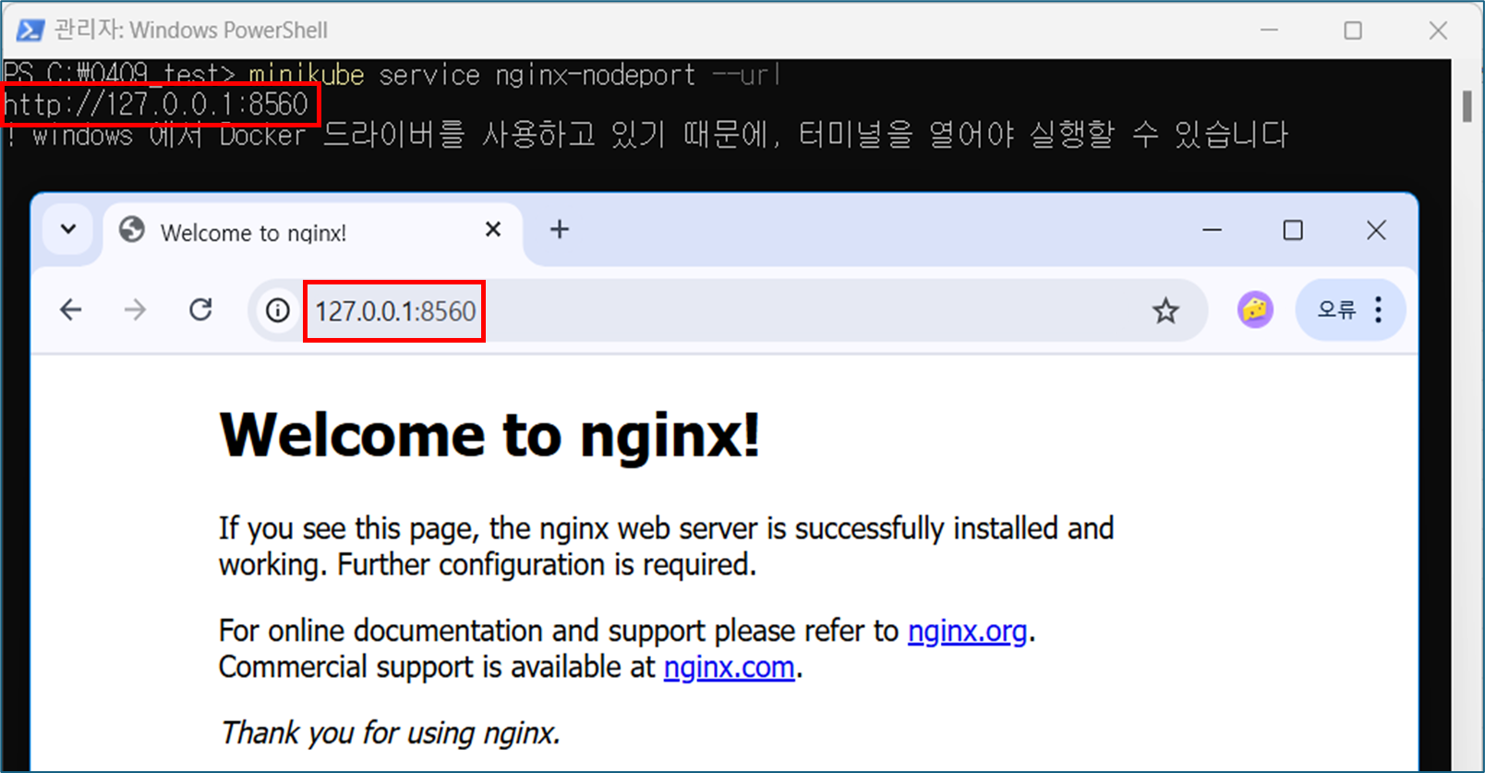The height and width of the screenshot is (773, 1485).
Task: Maximize the browser window
Action: (1293, 230)
